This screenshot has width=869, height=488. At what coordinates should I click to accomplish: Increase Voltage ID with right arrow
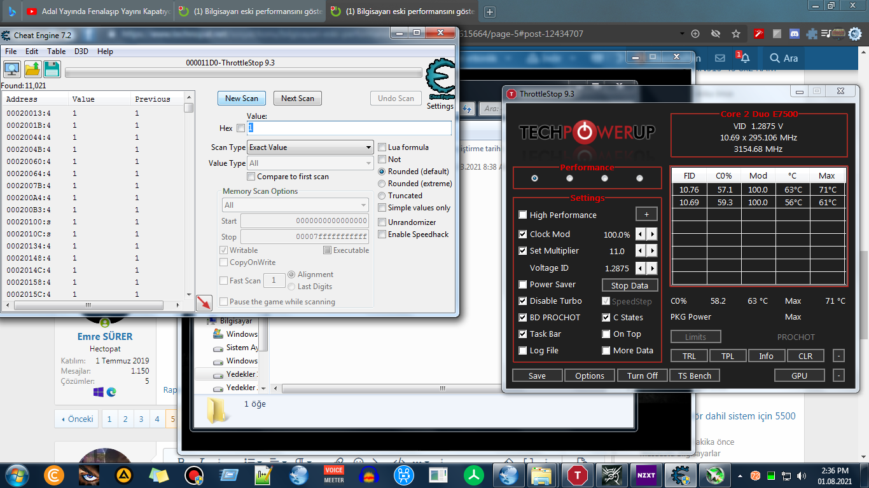click(x=652, y=269)
